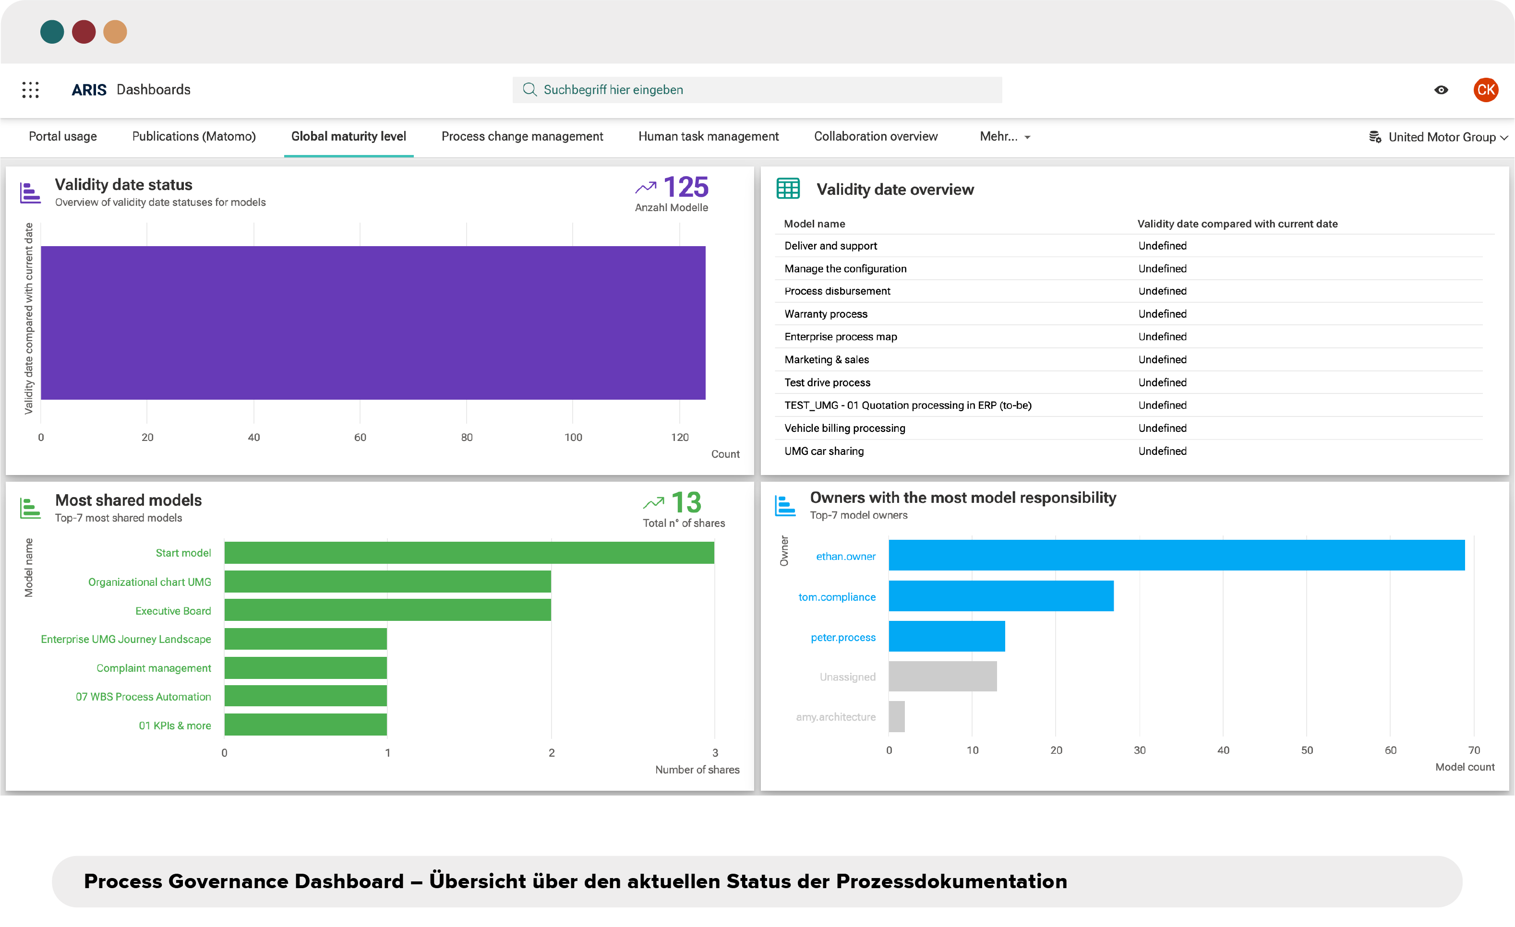The image size is (1515, 927).
Task: Click the red window control dot
Action: (x=84, y=32)
